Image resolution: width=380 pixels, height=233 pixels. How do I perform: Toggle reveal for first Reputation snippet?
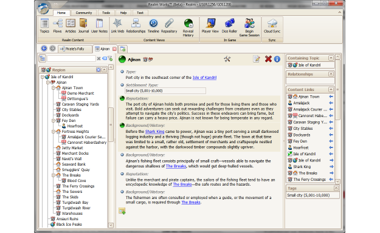(x=122, y=98)
